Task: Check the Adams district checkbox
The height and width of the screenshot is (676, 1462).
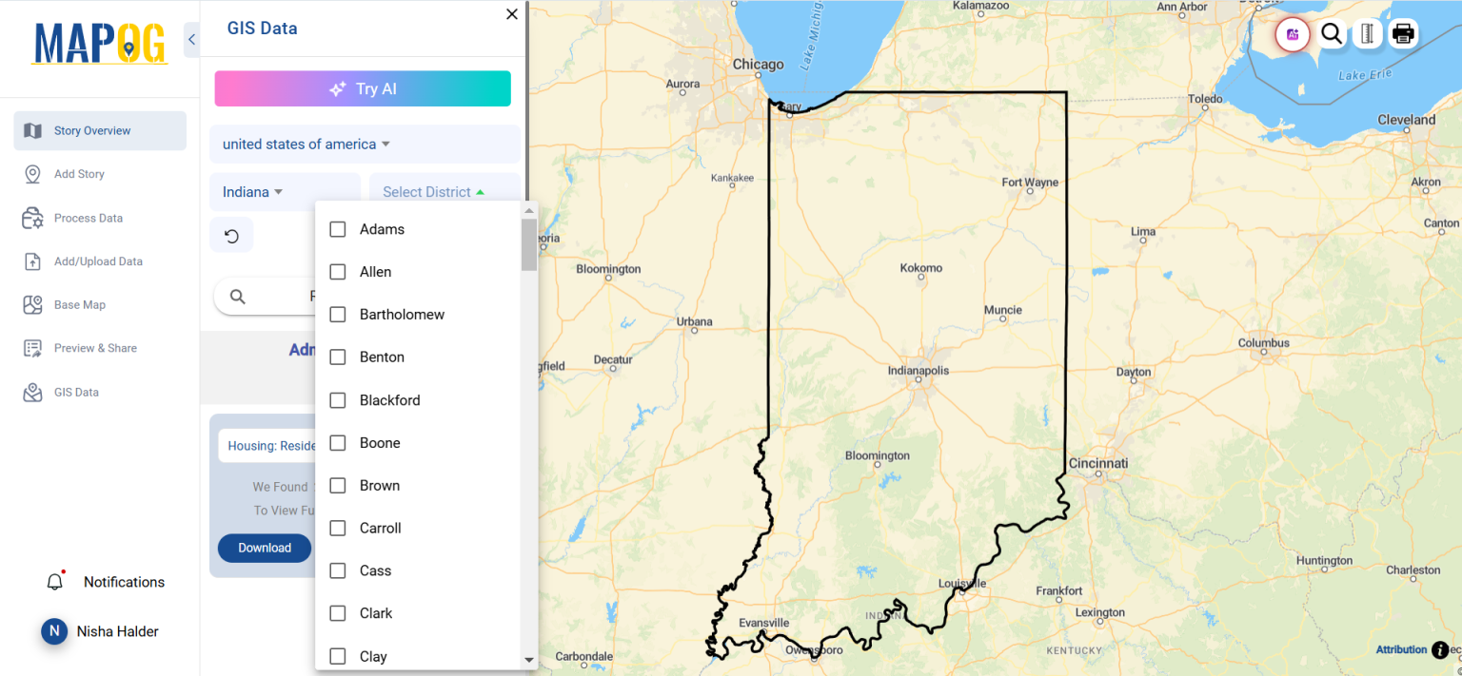Action: click(x=338, y=228)
